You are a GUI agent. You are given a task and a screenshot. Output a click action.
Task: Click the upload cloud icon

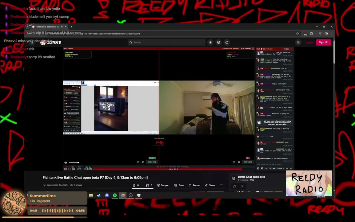[x=210, y=42]
